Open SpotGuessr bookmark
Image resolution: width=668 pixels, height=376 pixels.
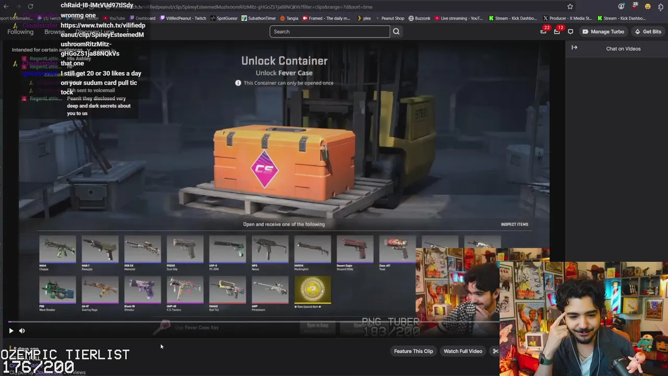223,18
